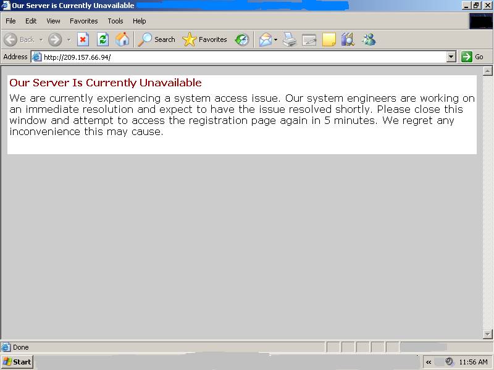Go to Home page icon

coord(122,39)
